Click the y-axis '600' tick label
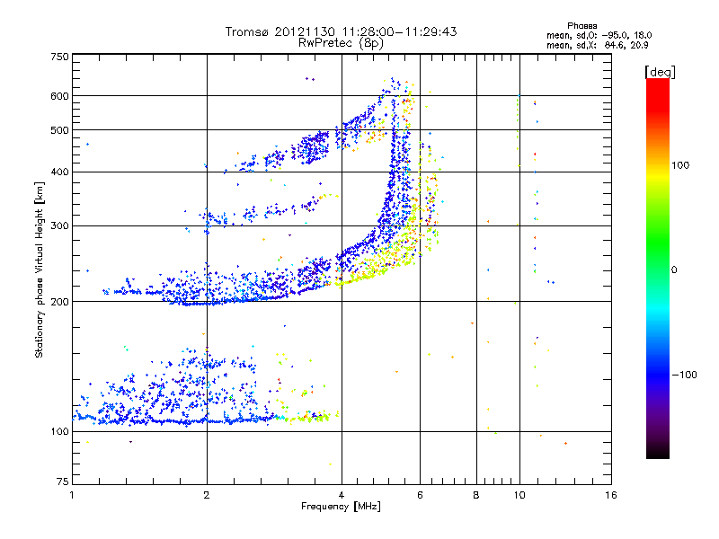 [x=59, y=96]
